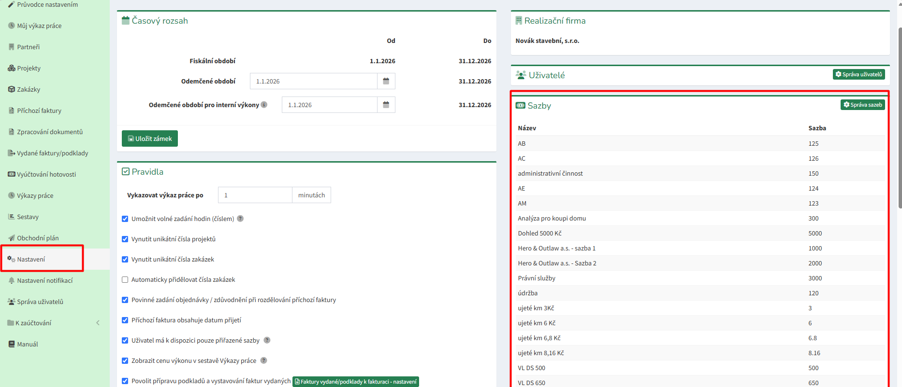Viewport: 902px width, 387px height.
Task: Click the page vertical scrollbar
Action: pyautogui.click(x=900, y=118)
